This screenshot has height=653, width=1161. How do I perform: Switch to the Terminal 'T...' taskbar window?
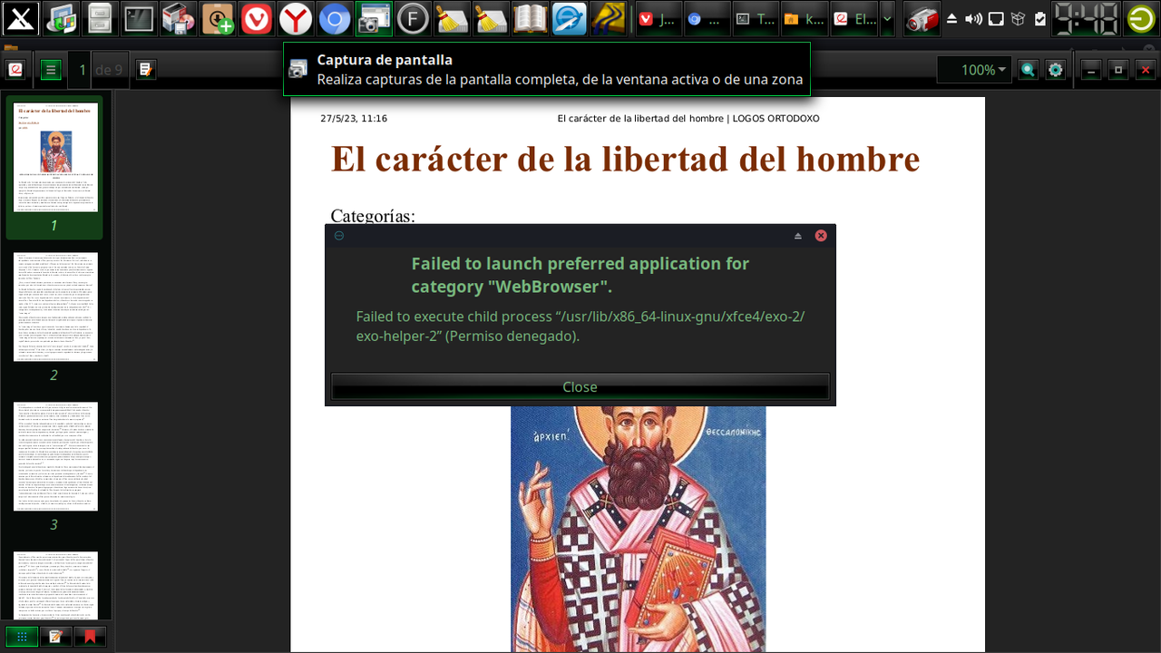756,18
